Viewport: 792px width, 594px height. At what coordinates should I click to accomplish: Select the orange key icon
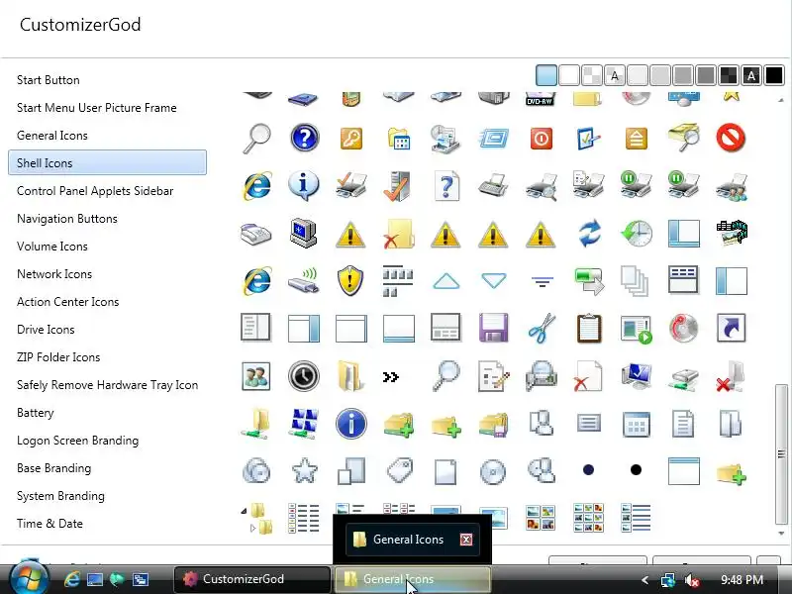point(351,138)
